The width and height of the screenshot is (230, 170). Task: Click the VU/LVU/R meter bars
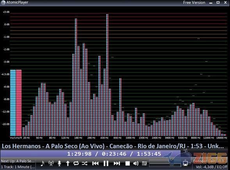click(x=16, y=103)
